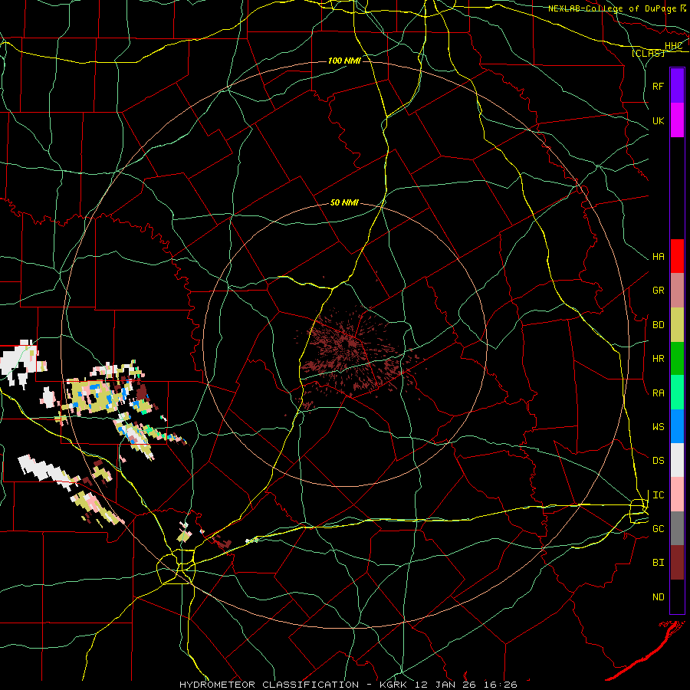Click the BI brown legend swatch
The height and width of the screenshot is (690, 690).
pyautogui.click(x=677, y=563)
